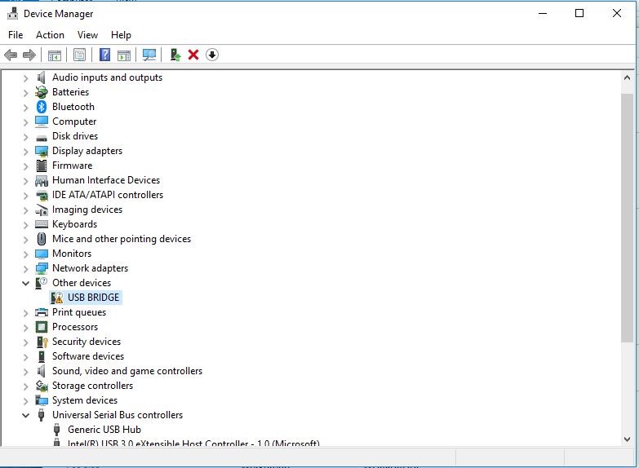Expand the Computer node chevron
Viewport: 639px width, 468px height.
click(25, 121)
